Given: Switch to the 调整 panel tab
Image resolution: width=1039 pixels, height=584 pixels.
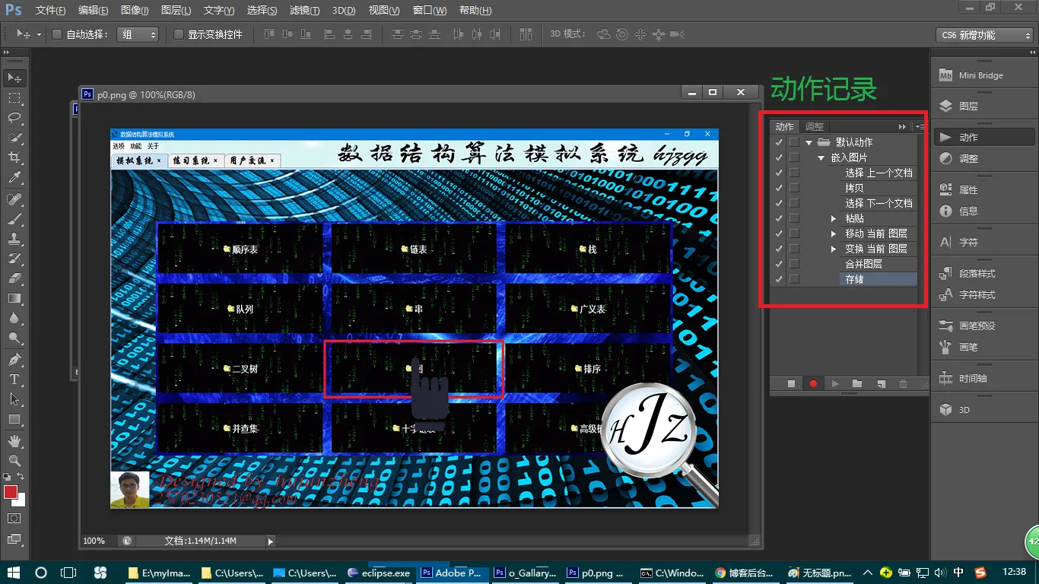Looking at the screenshot, I should pyautogui.click(x=814, y=127).
